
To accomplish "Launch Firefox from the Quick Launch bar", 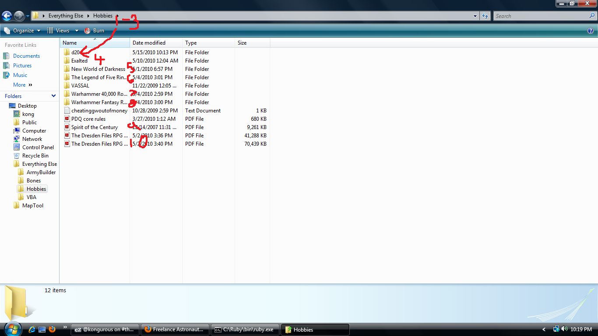I will point(52,329).
